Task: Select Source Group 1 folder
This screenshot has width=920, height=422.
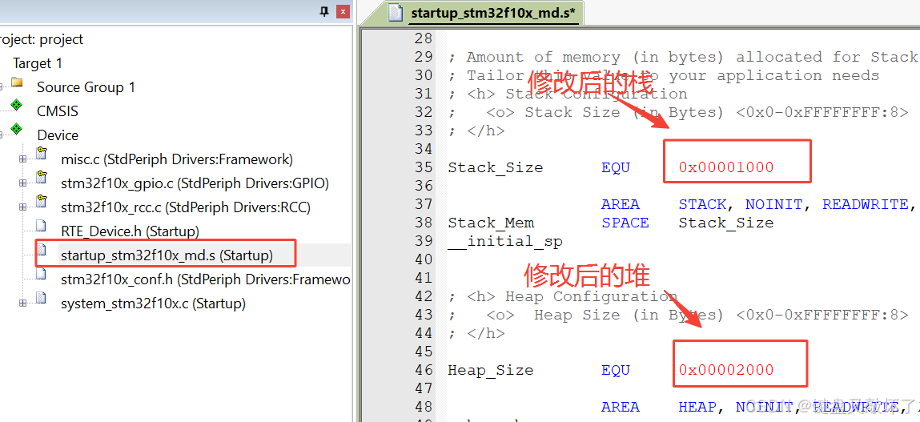Action: [86, 86]
